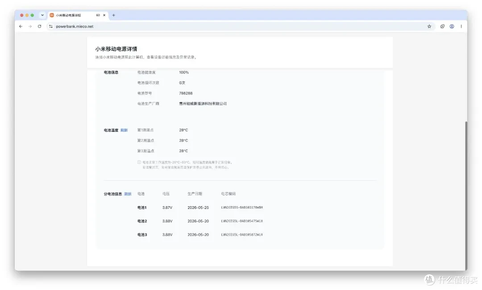Click the info icon beside temperature note
482x290 pixels.
(139, 162)
